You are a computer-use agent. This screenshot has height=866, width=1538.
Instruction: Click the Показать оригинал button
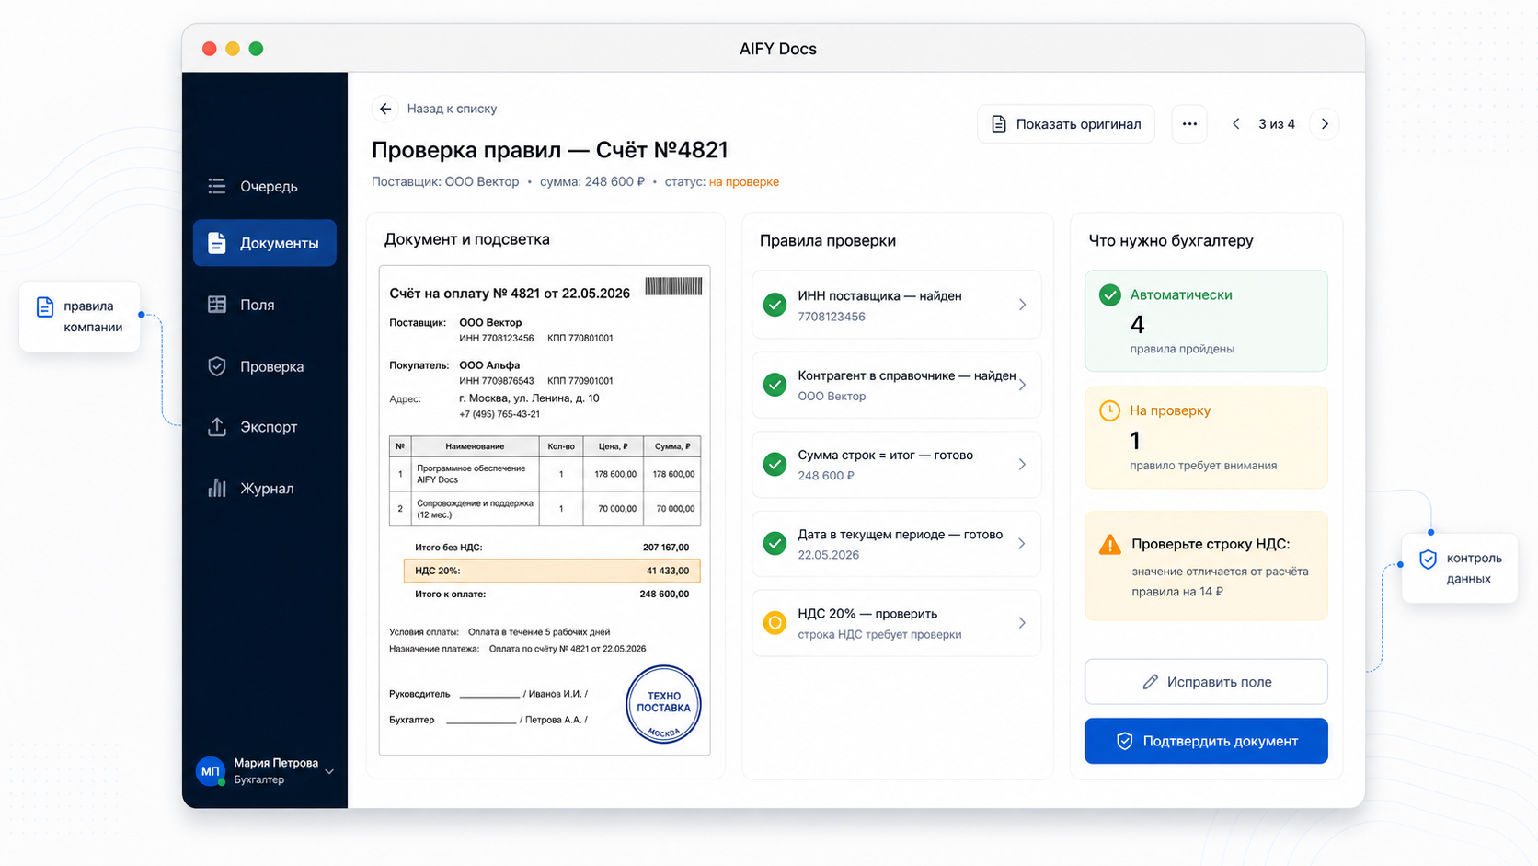click(x=1066, y=124)
